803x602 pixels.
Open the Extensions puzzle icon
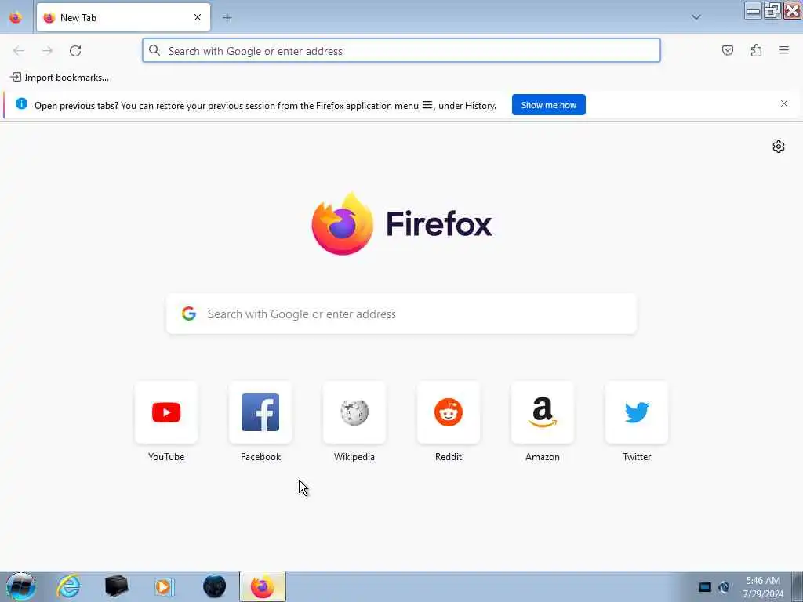pyautogui.click(x=757, y=50)
